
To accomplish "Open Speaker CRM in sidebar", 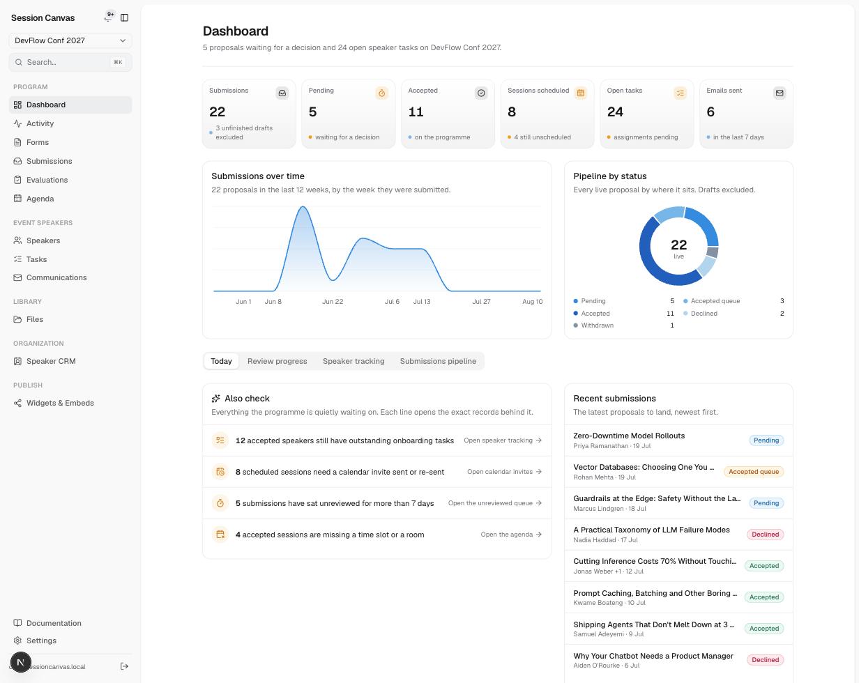I will coord(70,361).
